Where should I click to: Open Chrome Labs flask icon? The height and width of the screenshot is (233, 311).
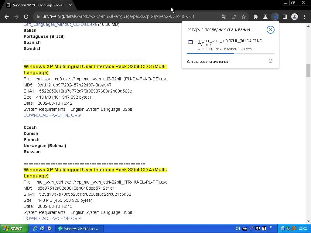tap(265, 17)
